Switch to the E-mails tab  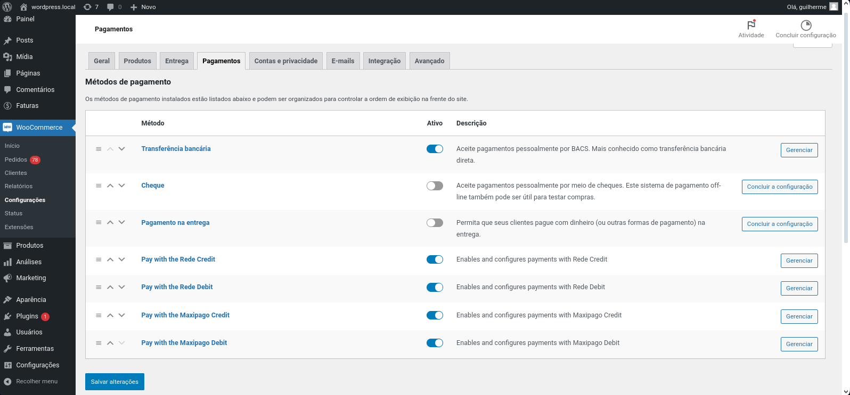[343, 61]
